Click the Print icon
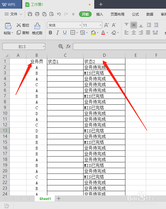 37,14
